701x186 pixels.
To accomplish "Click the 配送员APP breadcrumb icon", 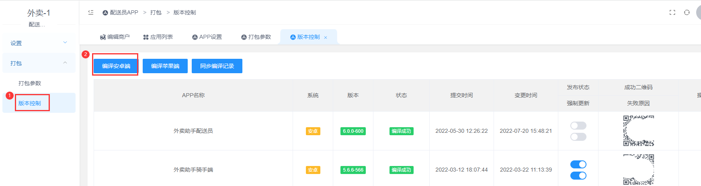I will [105, 13].
